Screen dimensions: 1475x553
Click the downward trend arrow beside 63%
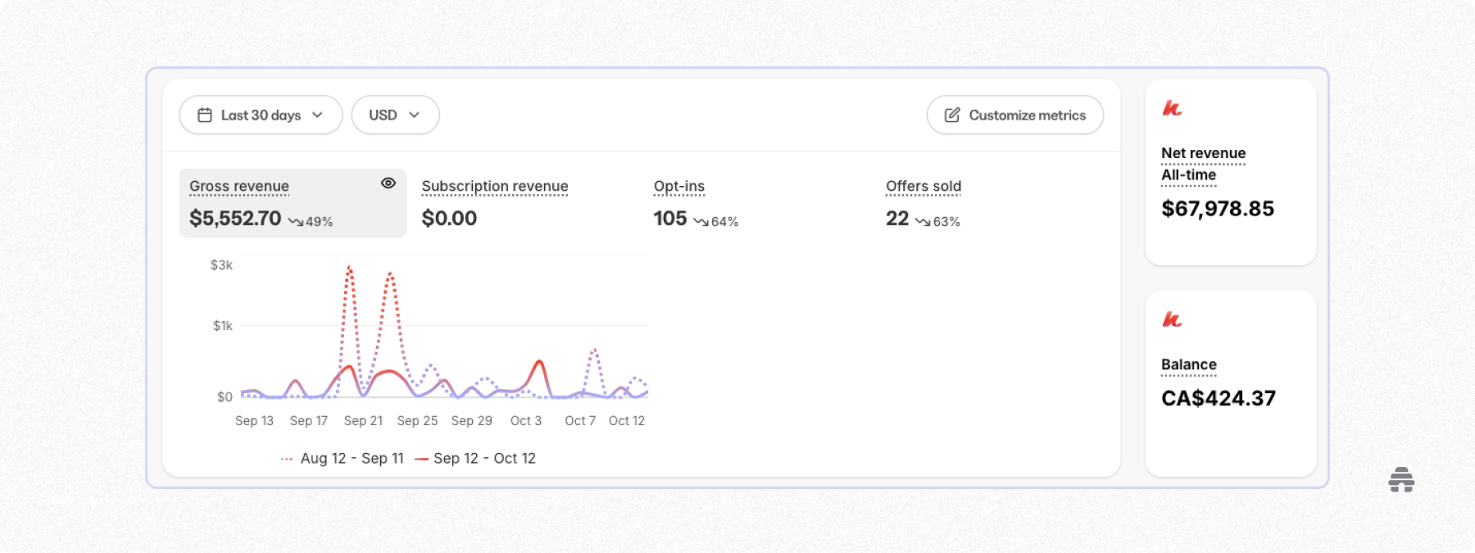tap(923, 222)
